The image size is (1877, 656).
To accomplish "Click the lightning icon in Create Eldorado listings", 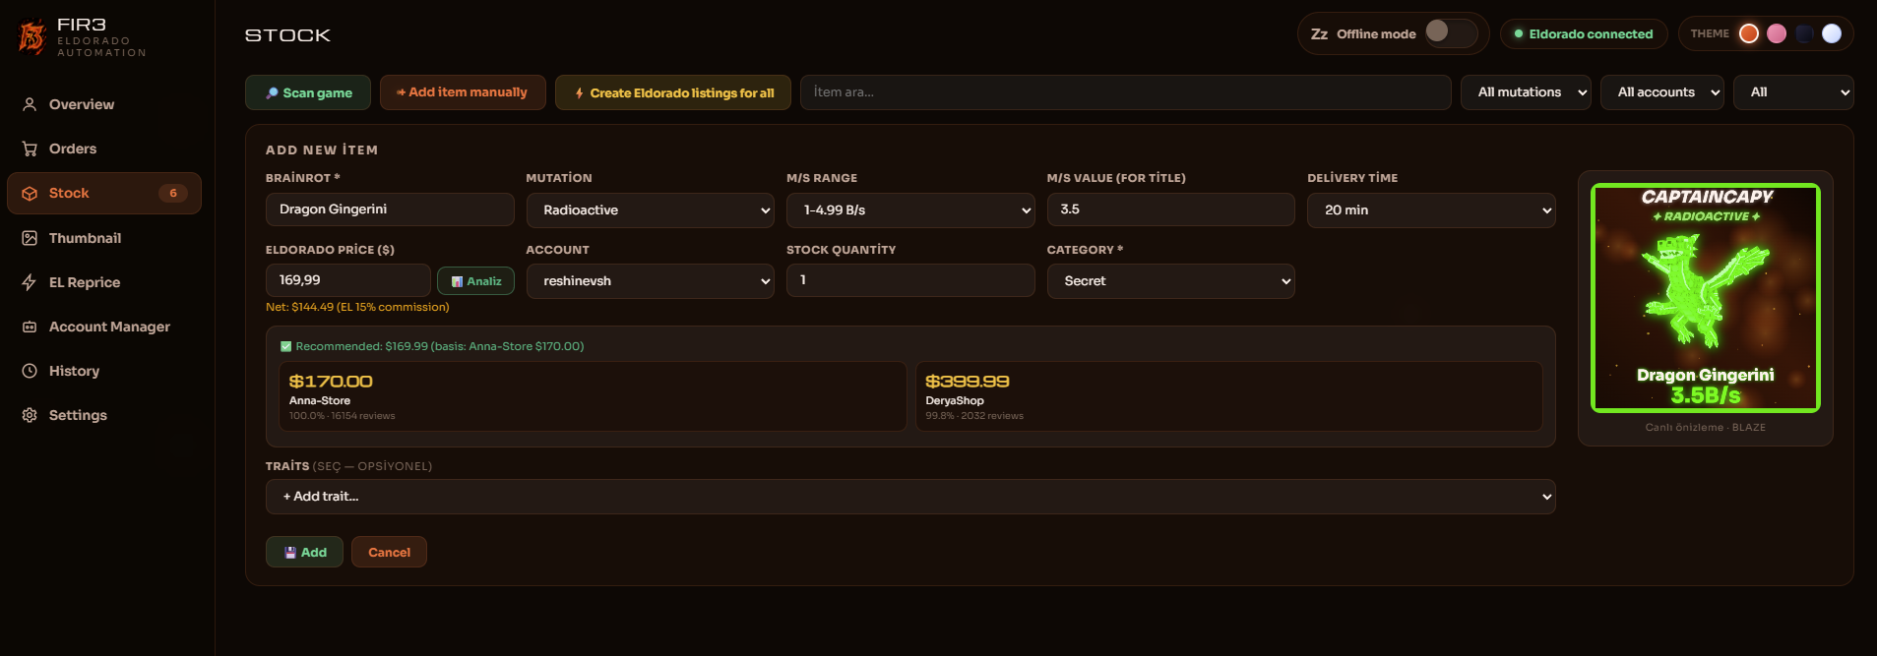I will pyautogui.click(x=580, y=93).
